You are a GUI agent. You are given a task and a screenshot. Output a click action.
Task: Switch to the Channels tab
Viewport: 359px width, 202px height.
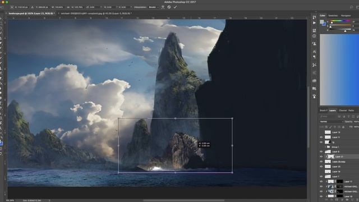click(343, 111)
